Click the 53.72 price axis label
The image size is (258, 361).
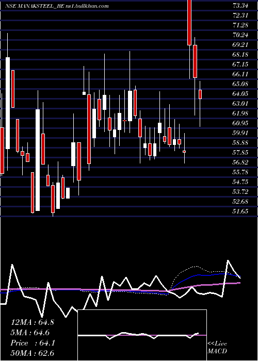[240, 191]
